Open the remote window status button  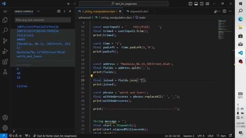3,136
